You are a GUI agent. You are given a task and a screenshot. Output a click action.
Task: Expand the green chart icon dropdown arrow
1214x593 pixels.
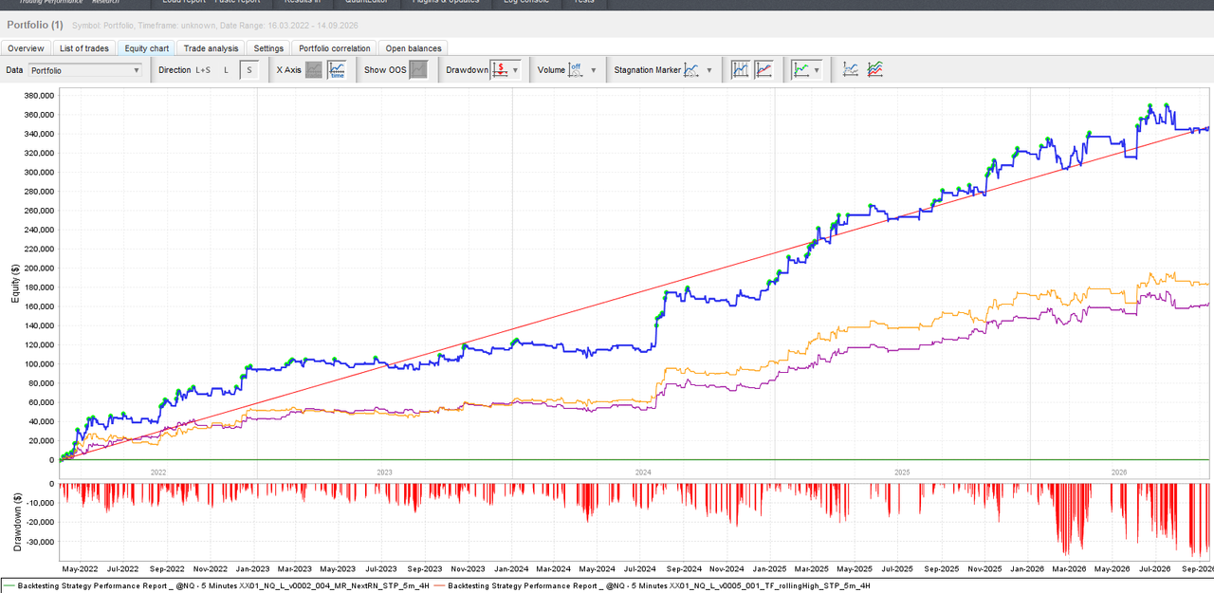[x=817, y=70]
